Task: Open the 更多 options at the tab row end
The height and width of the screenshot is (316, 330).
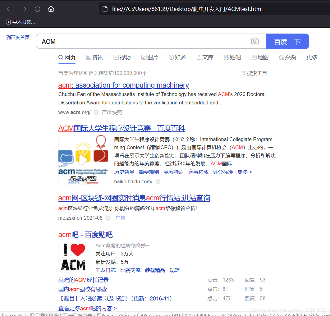Action: tap(312, 57)
